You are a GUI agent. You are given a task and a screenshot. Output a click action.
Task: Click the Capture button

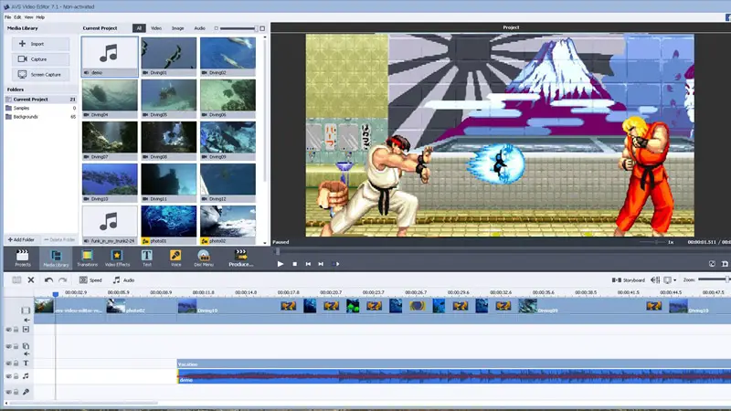[40, 59]
